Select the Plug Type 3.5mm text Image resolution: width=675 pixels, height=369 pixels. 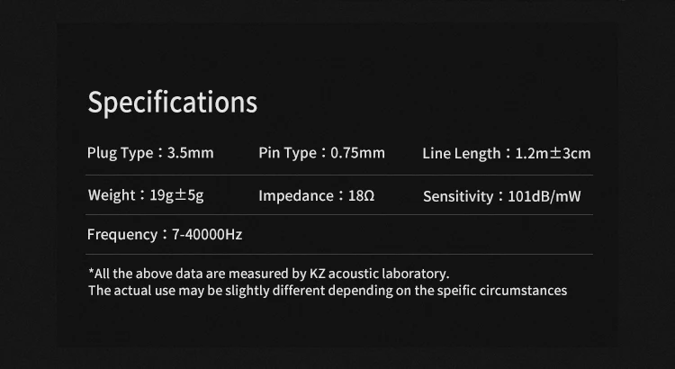coord(150,153)
